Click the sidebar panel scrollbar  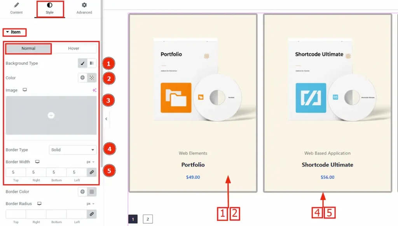pyautogui.click(x=102, y=83)
